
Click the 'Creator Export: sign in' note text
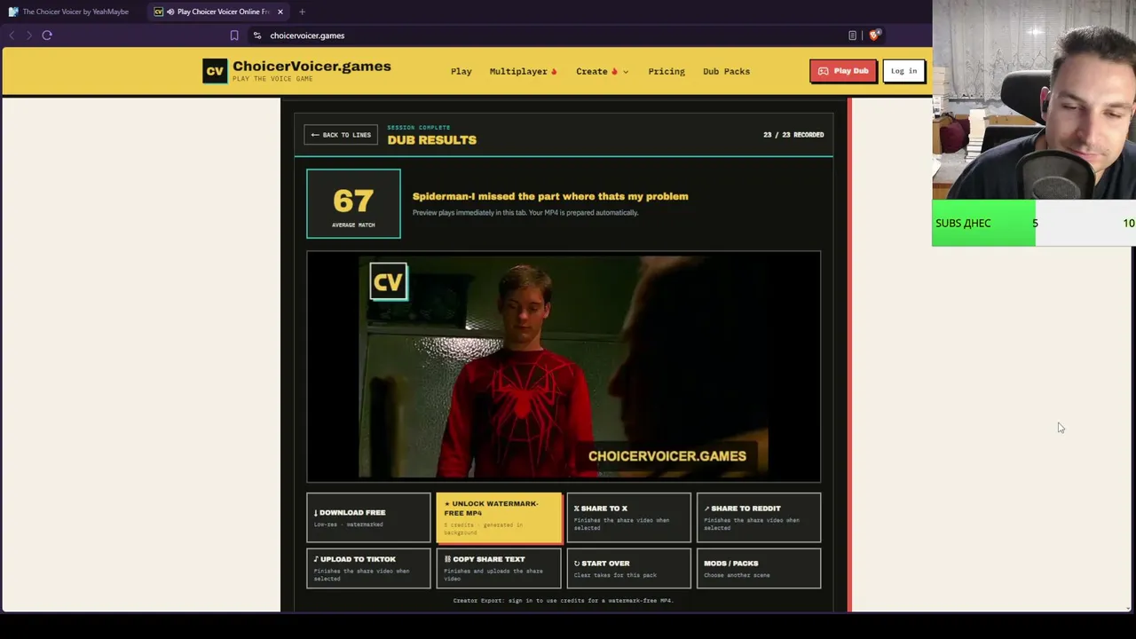coord(564,601)
